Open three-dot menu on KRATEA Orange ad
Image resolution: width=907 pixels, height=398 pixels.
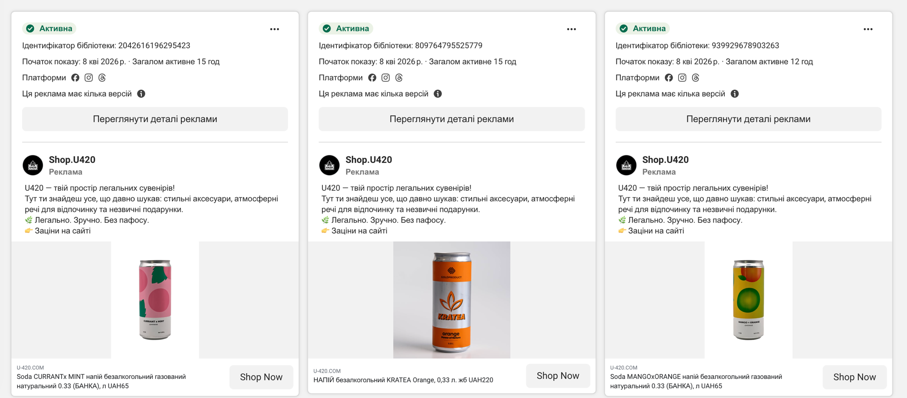(x=571, y=29)
